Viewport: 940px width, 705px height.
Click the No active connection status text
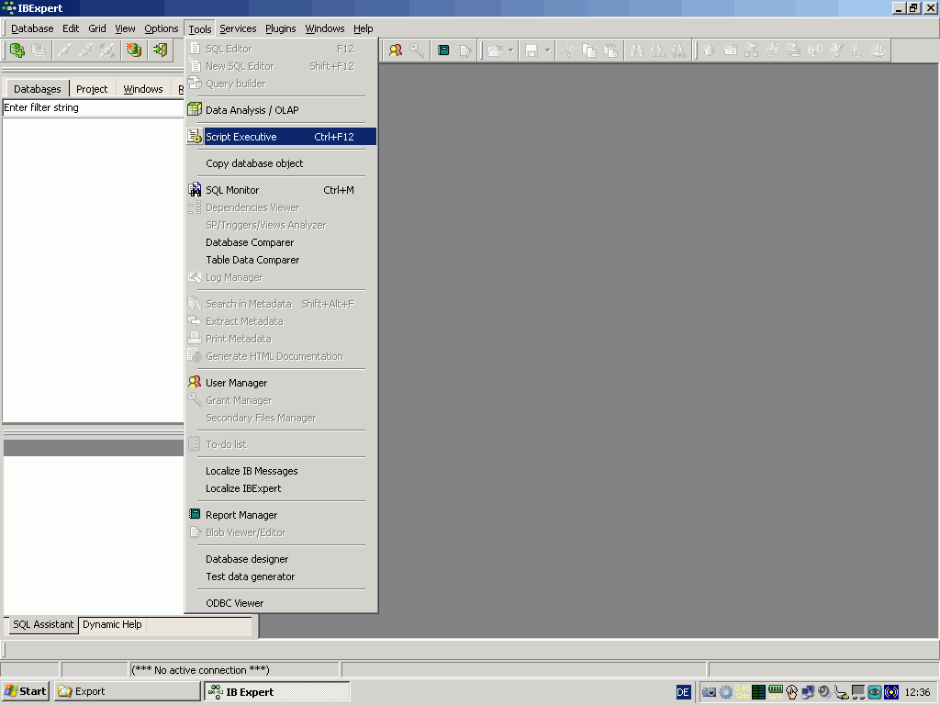(x=201, y=669)
